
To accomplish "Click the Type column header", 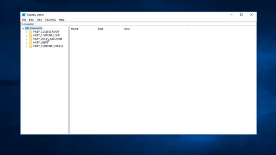I will click(109, 29).
